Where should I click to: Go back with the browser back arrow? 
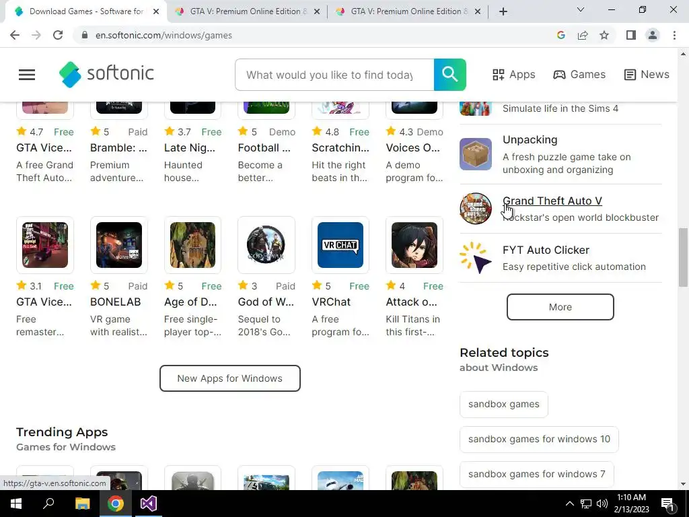coord(15,35)
